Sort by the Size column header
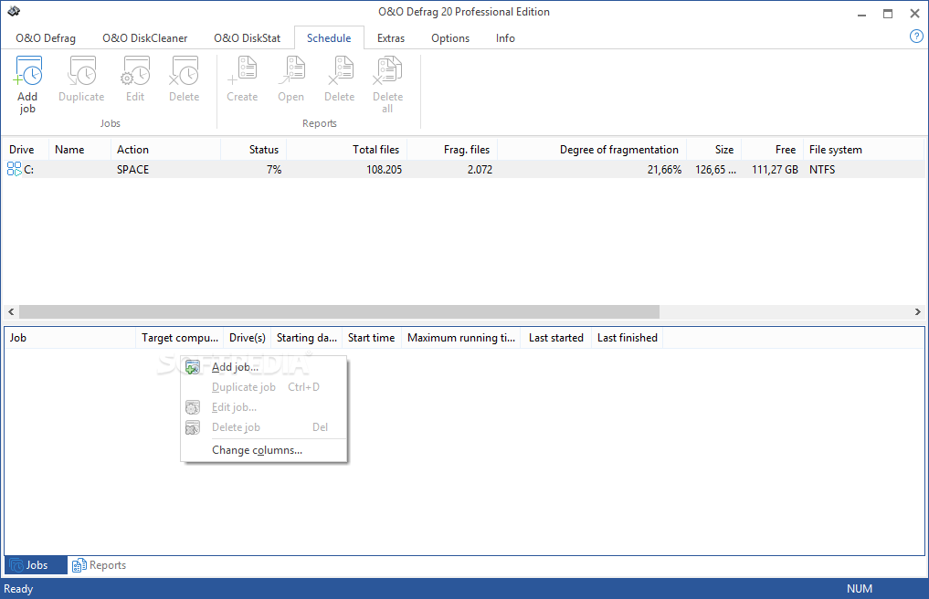Screen dimensions: 929x599 pos(713,150)
